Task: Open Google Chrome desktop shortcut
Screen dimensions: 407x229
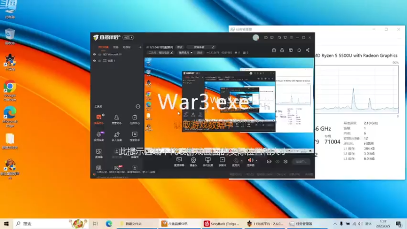Action: click(x=10, y=91)
